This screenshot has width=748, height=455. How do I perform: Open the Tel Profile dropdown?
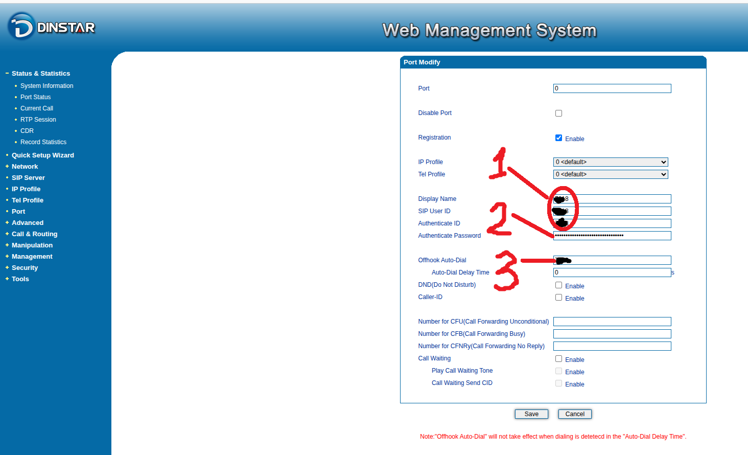[611, 174]
